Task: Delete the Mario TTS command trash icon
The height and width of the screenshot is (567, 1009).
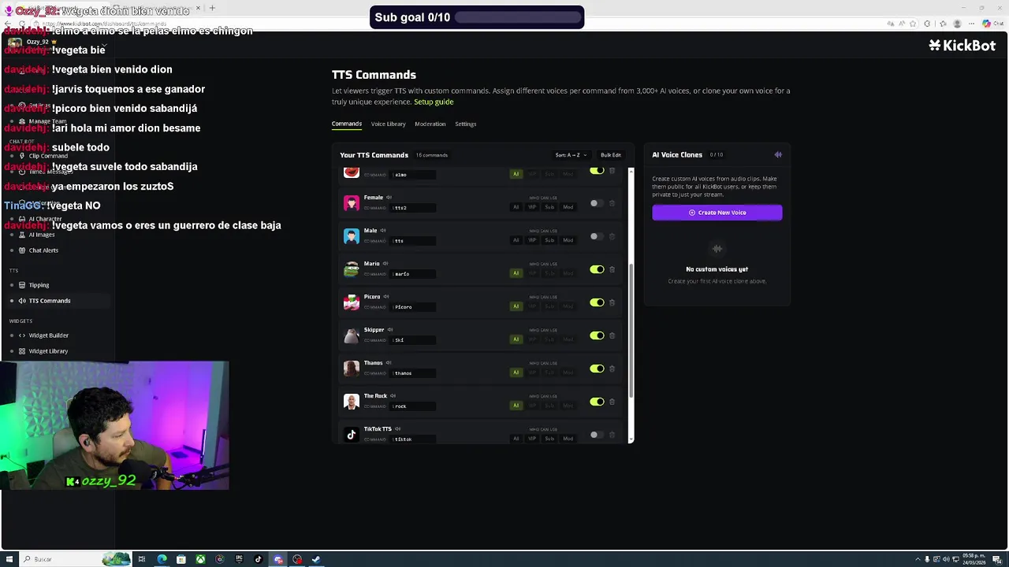Action: point(612,269)
